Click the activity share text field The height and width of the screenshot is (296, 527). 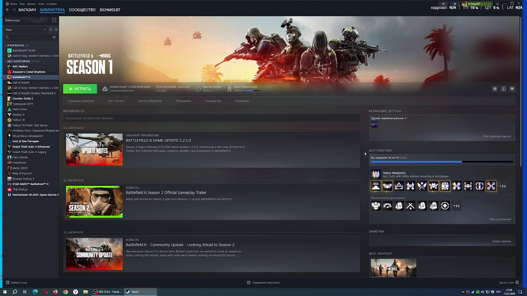(212, 118)
